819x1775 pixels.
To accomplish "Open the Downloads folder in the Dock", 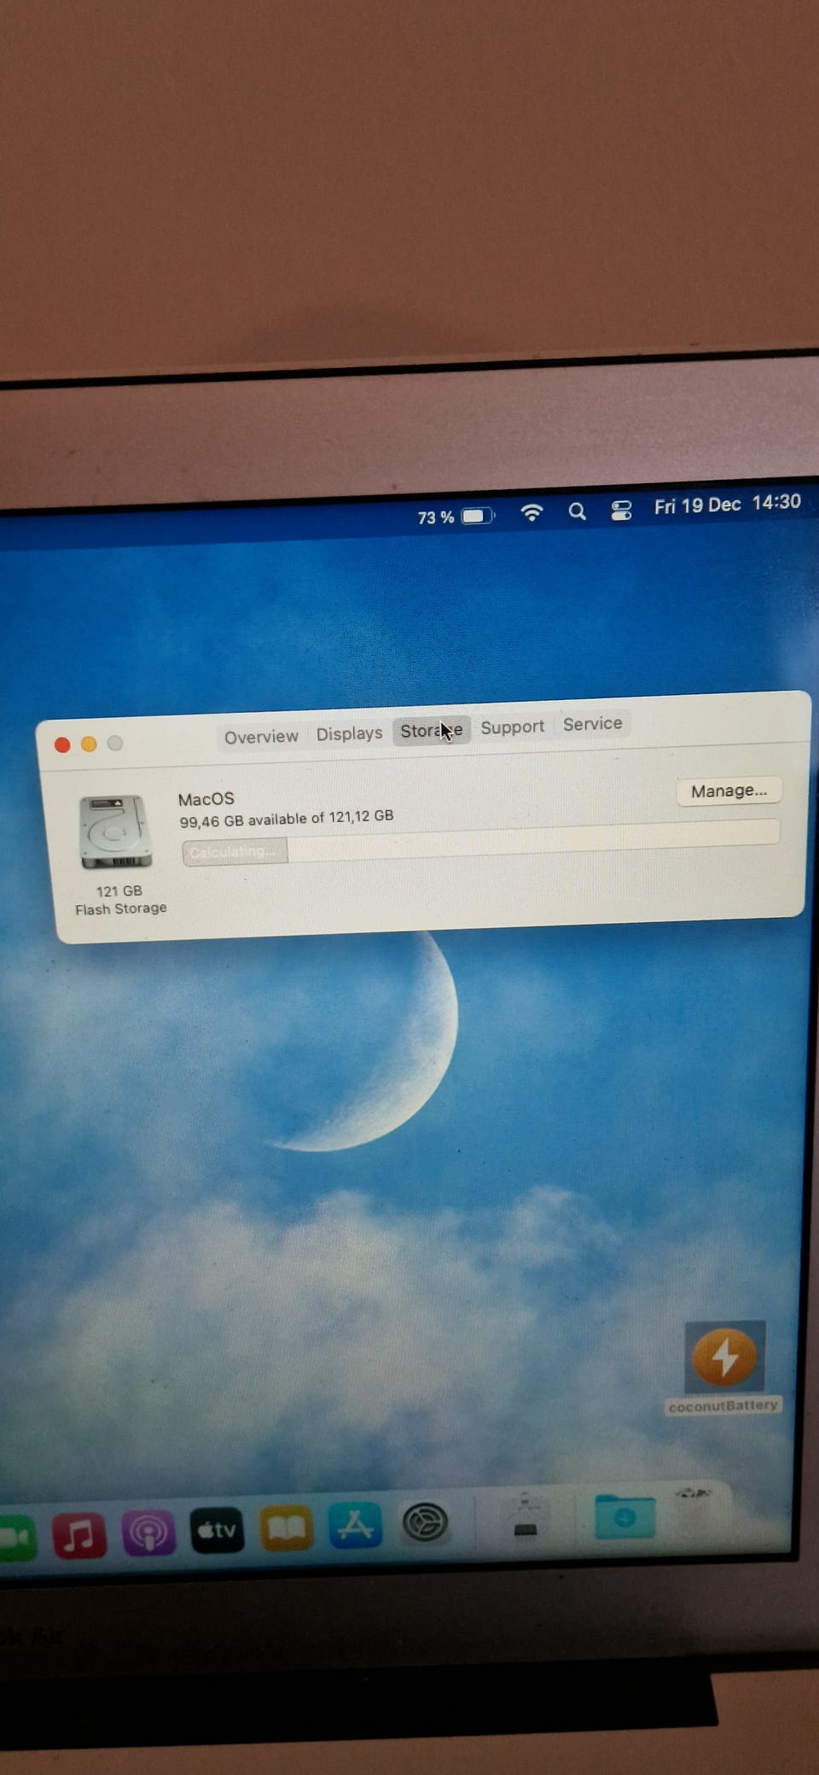I will 624,1517.
